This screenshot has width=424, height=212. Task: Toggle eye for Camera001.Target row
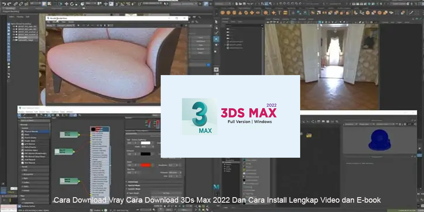click(x=14, y=40)
